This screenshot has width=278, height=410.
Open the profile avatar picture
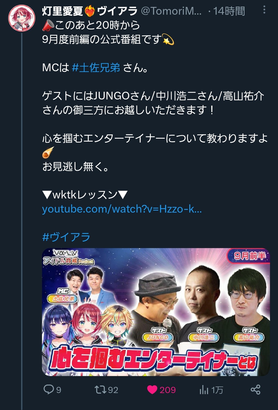[22, 18]
